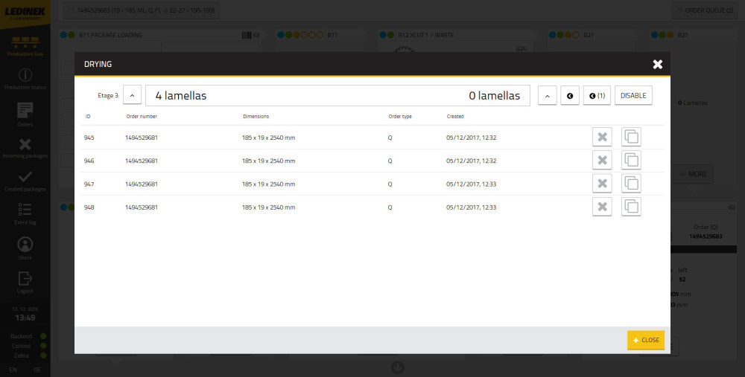The height and width of the screenshot is (377, 745).
Task: Duplicate lamella entry ID 947
Action: (631, 184)
